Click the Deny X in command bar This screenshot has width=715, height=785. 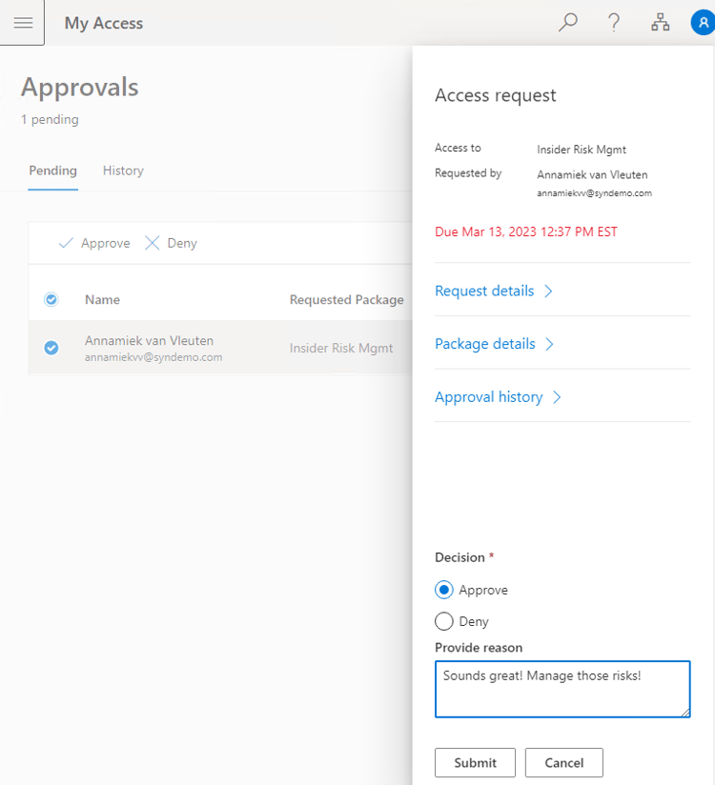[170, 243]
